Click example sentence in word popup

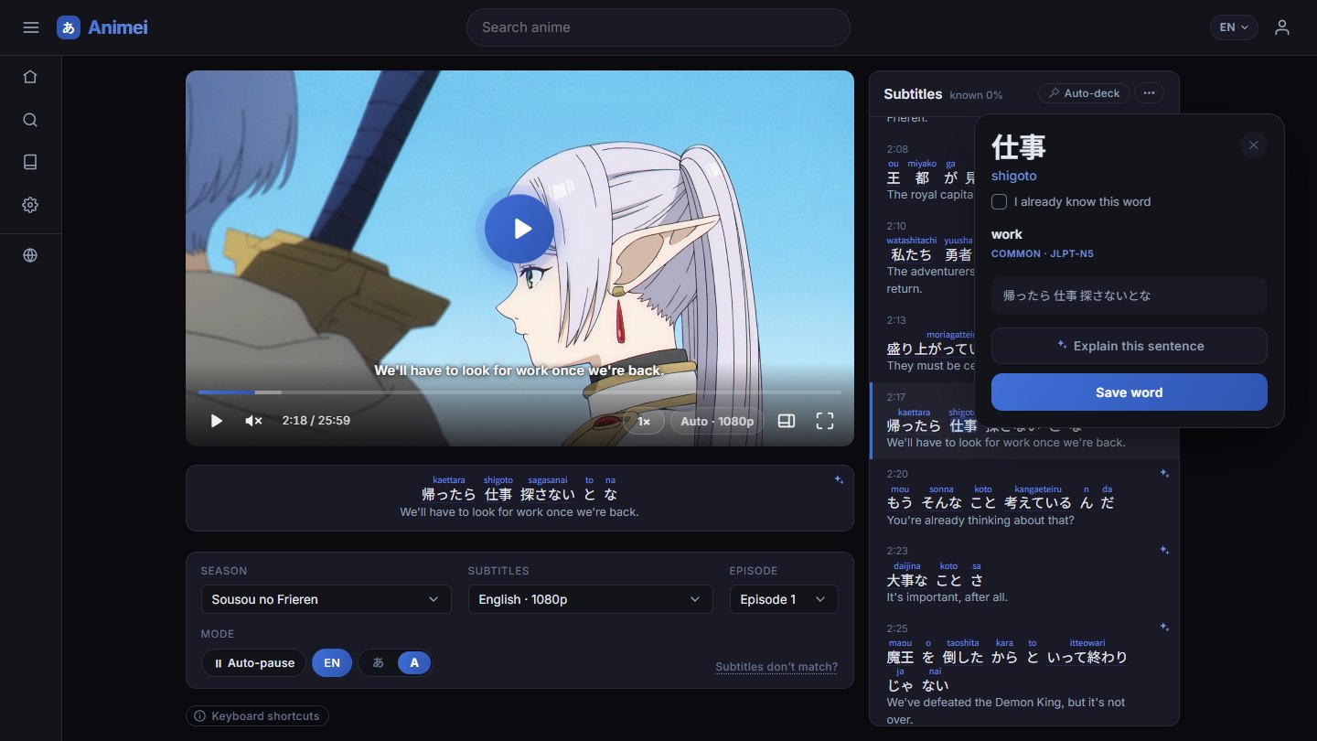(1130, 295)
